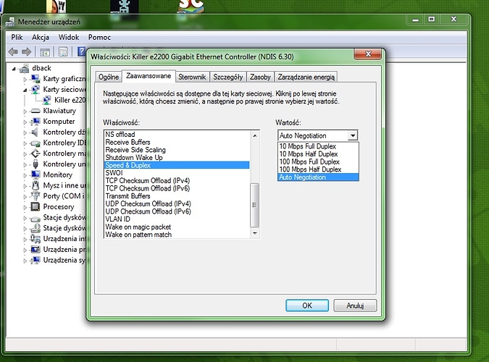Click the Killer e2200 adapter icon
This screenshot has height=362, width=489.
(x=47, y=100)
